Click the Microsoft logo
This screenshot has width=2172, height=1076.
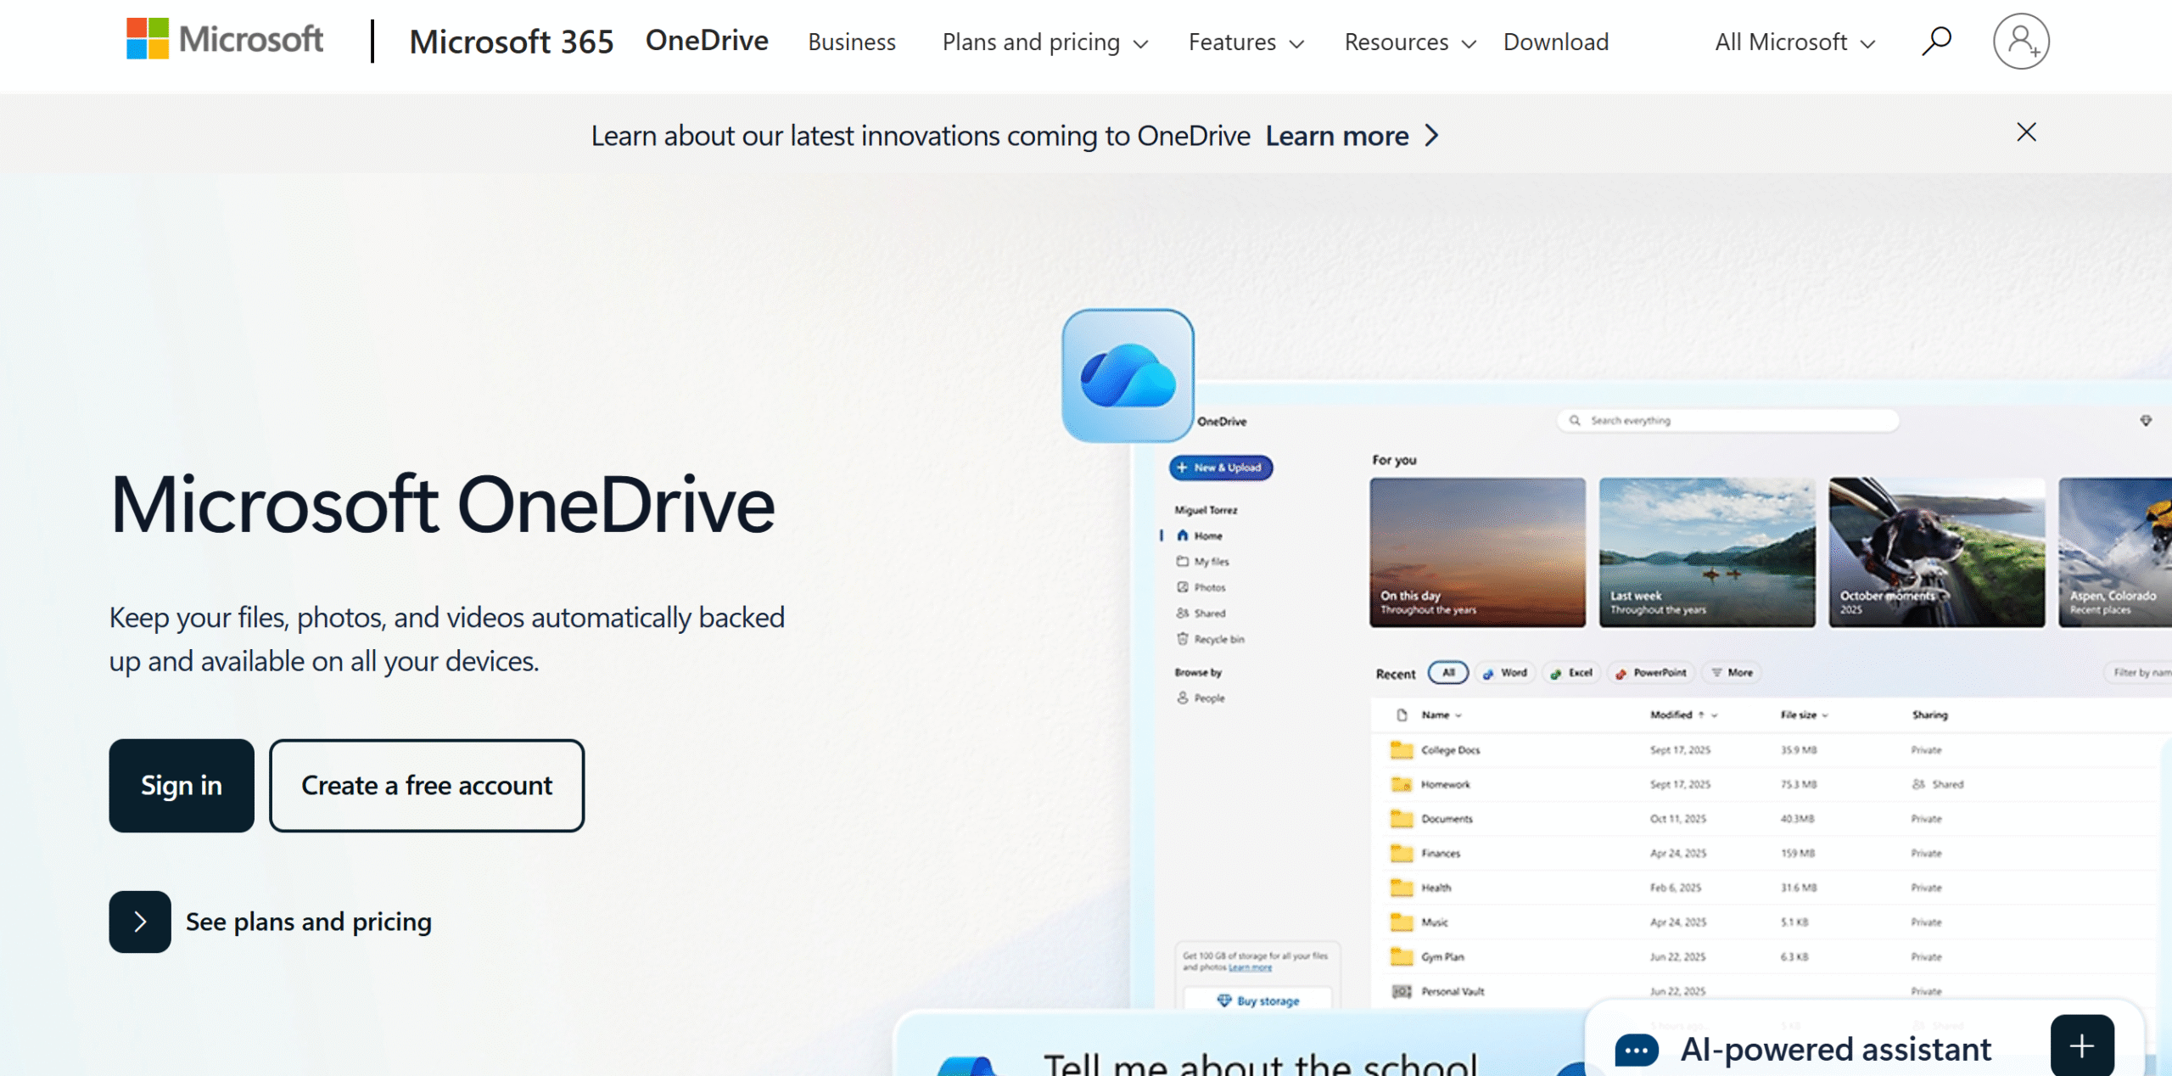coord(225,40)
